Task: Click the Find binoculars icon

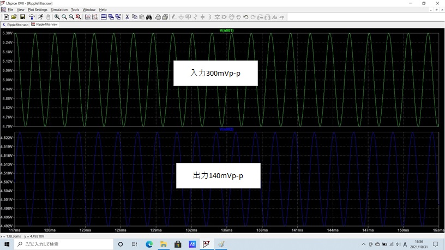Action: 149,17
